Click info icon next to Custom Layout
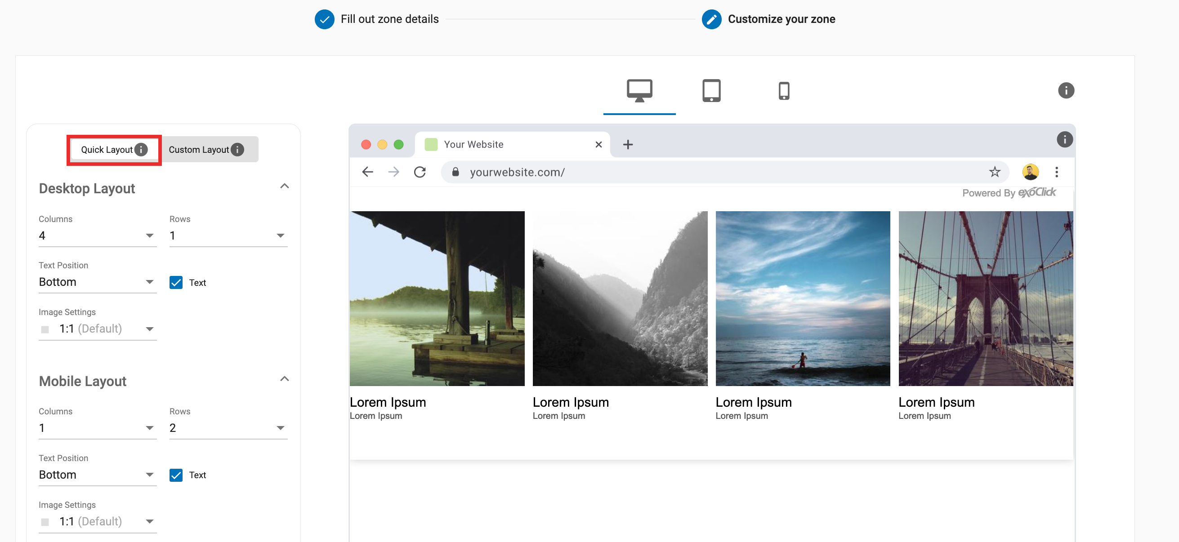 coord(237,150)
